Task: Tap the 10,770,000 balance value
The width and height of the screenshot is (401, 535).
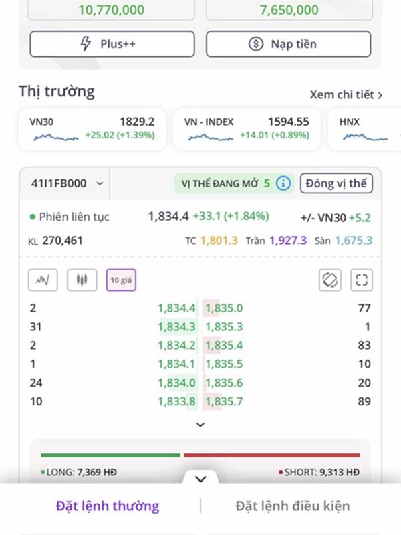Action: pyautogui.click(x=112, y=9)
